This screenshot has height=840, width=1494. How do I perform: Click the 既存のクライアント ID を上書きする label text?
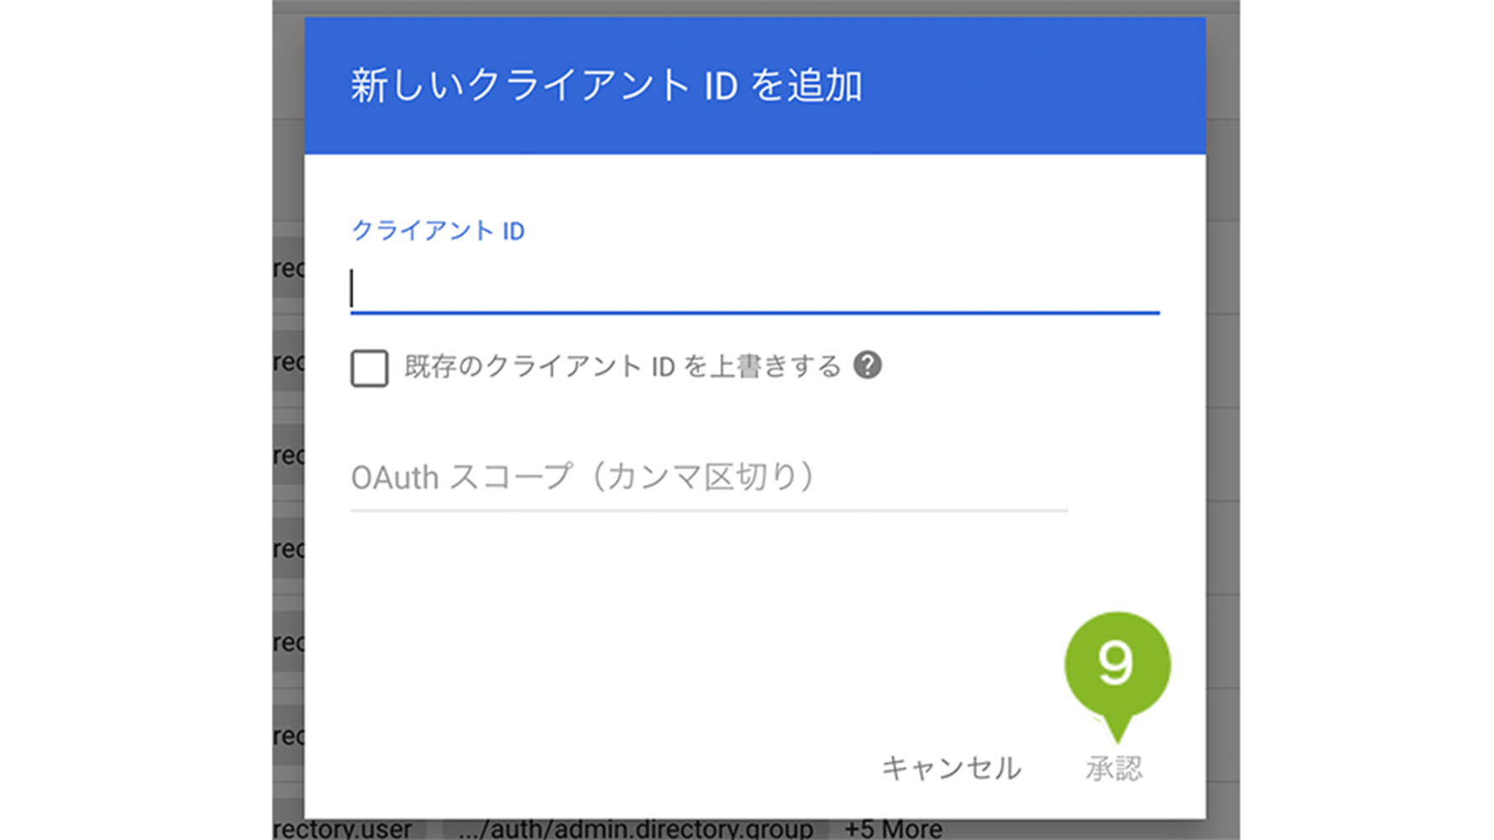tap(622, 366)
